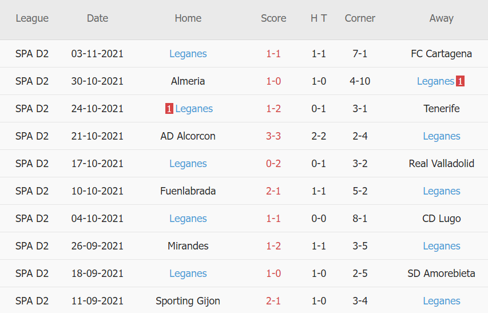Image resolution: width=488 pixels, height=313 pixels.
Task: Click the Score column header
Action: 273,18
